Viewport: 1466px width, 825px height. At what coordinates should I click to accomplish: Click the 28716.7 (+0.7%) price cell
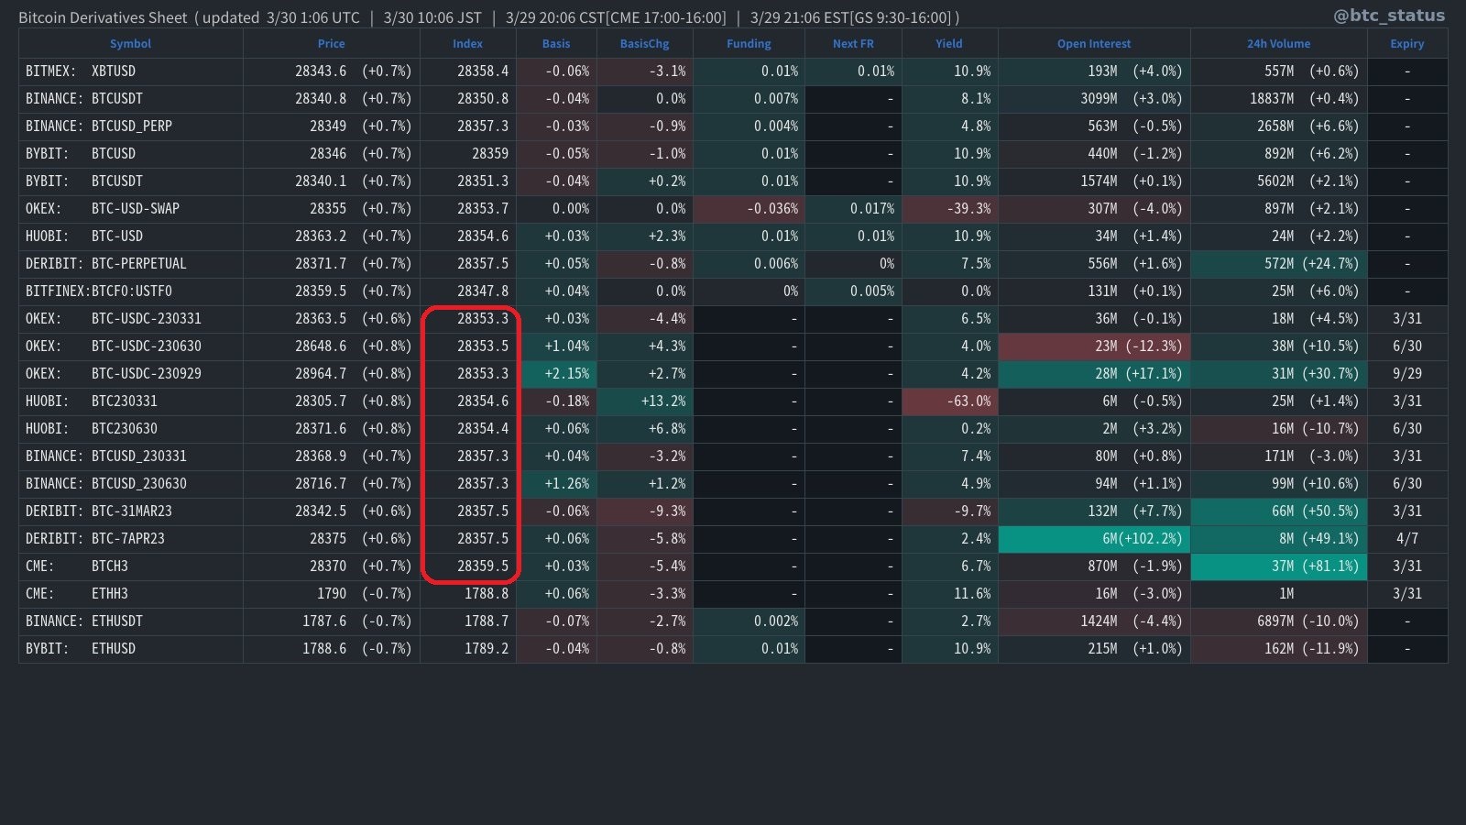[332, 484]
